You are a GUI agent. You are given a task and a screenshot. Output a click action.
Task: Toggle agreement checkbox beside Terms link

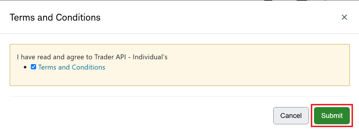(x=34, y=67)
